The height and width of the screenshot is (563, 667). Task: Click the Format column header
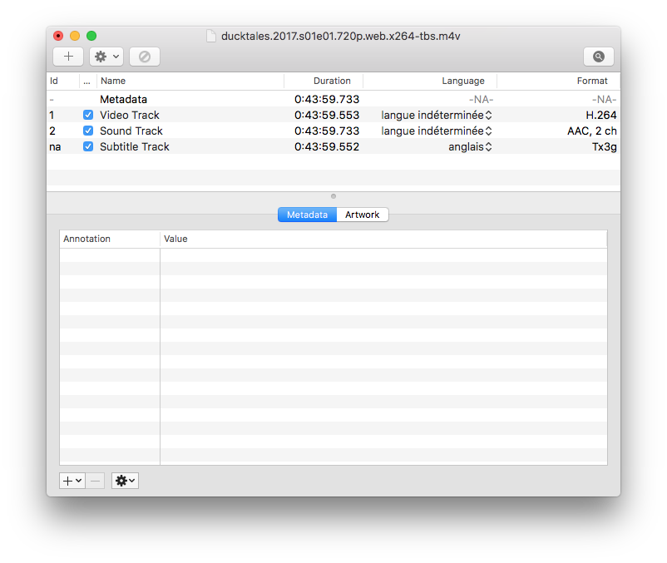click(x=559, y=81)
